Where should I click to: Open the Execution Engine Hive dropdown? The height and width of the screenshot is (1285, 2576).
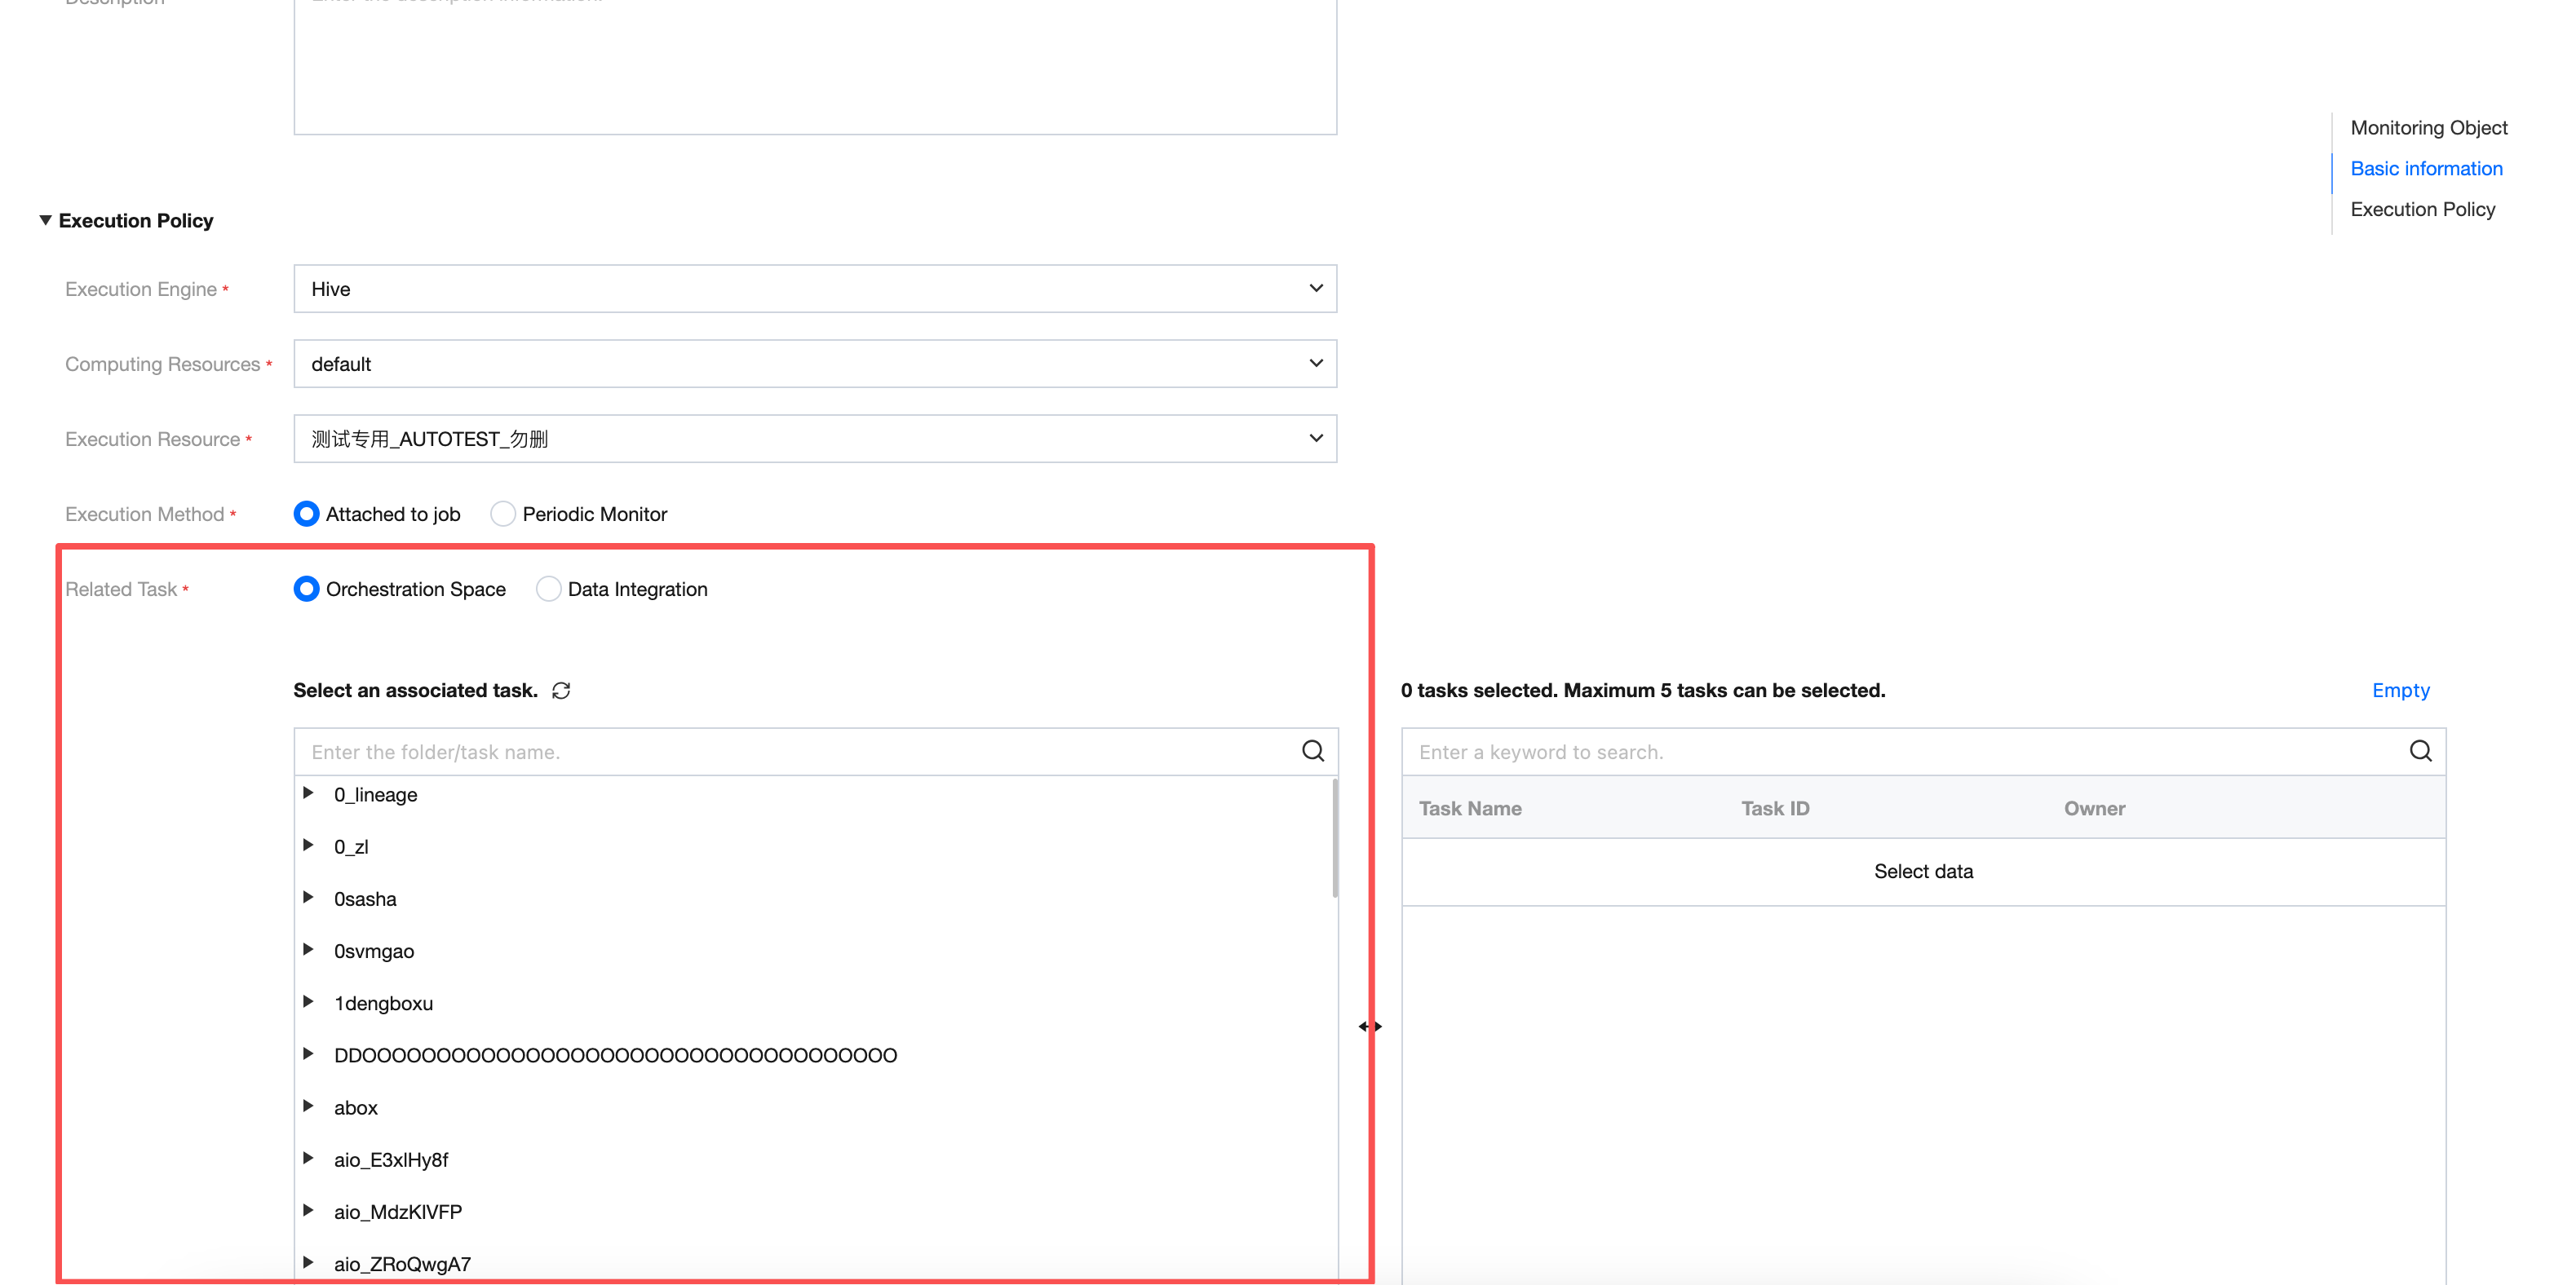[x=814, y=289]
